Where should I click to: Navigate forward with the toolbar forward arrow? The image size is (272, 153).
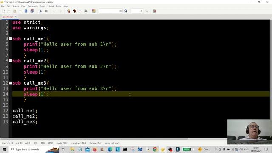click(60, 11)
